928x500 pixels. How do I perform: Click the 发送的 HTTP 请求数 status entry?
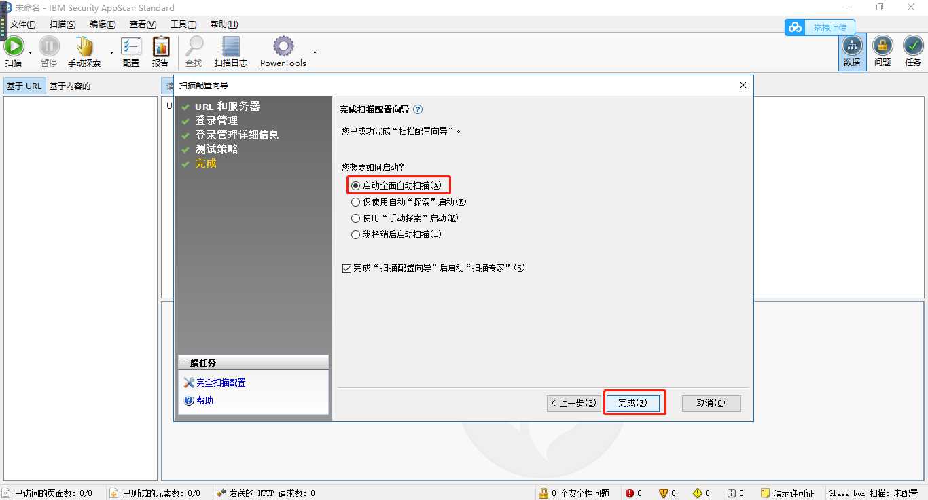click(266, 493)
